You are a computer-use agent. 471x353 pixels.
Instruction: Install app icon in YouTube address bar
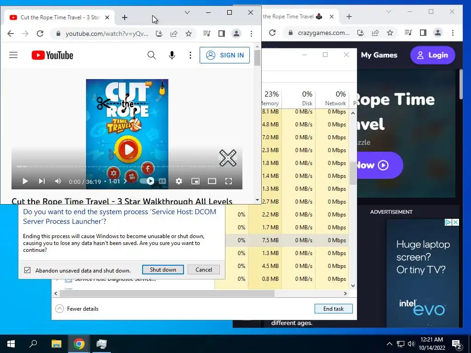[x=159, y=34]
